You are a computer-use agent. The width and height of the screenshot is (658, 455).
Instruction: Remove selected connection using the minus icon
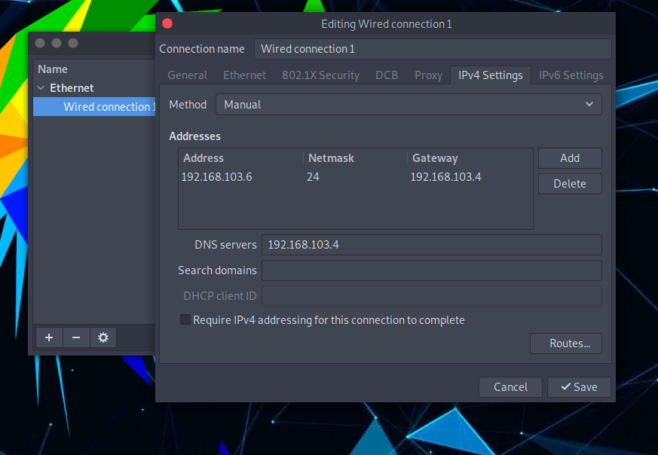point(75,337)
